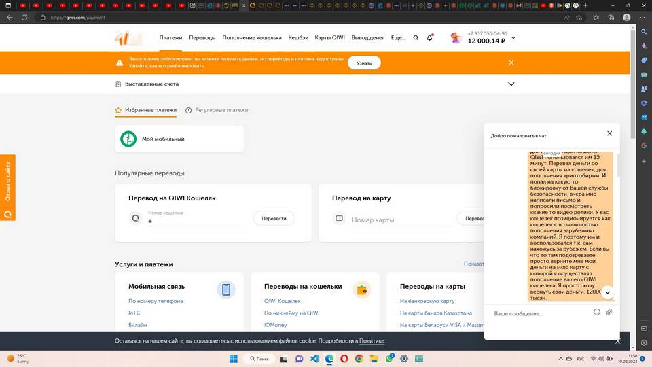Open the ЮMoney link
Viewport: 652px width, 367px height.
275,325
